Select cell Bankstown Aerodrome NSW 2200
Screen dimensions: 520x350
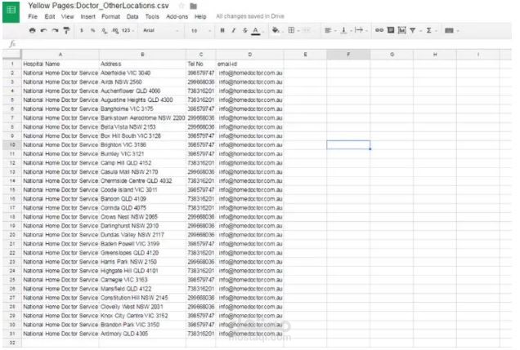point(142,117)
